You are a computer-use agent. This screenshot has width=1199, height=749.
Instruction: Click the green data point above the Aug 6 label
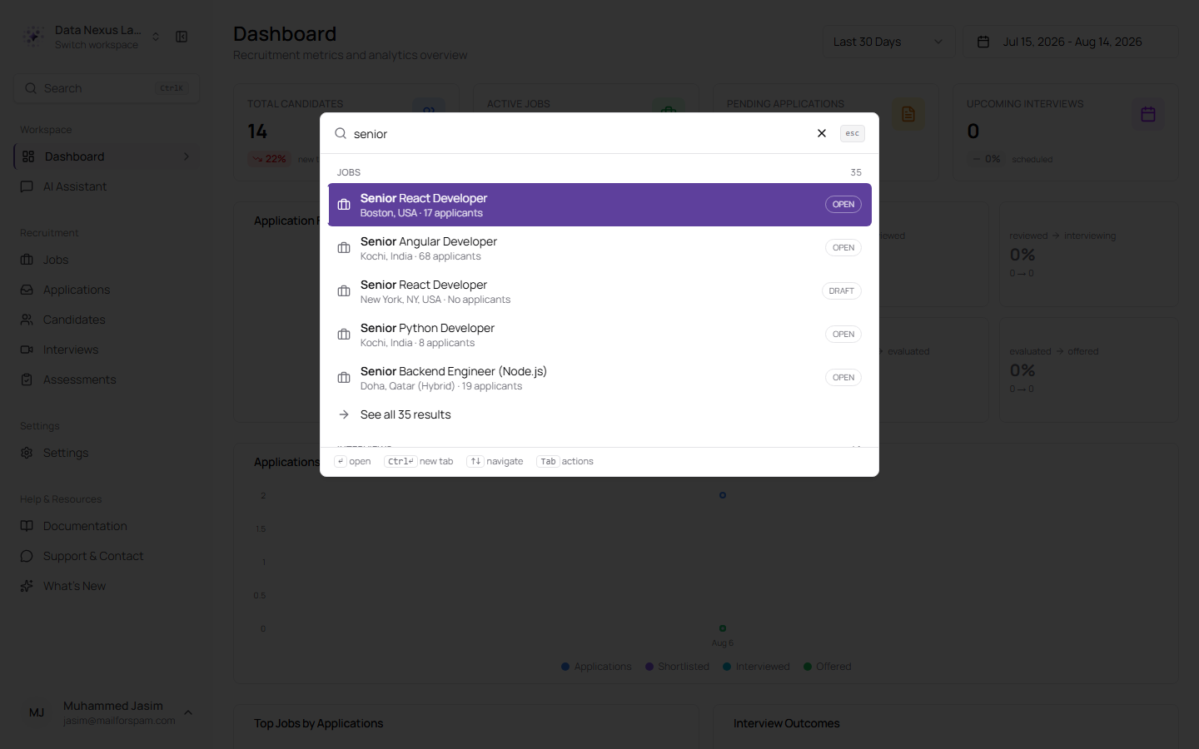pos(723,628)
